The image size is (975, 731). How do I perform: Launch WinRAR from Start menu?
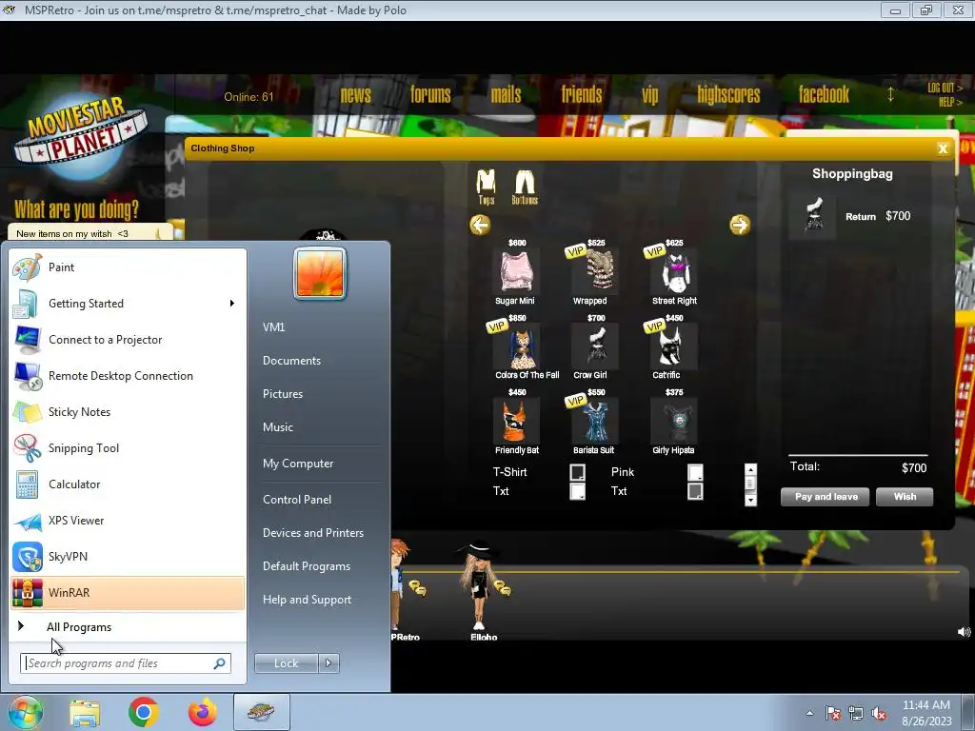click(129, 592)
